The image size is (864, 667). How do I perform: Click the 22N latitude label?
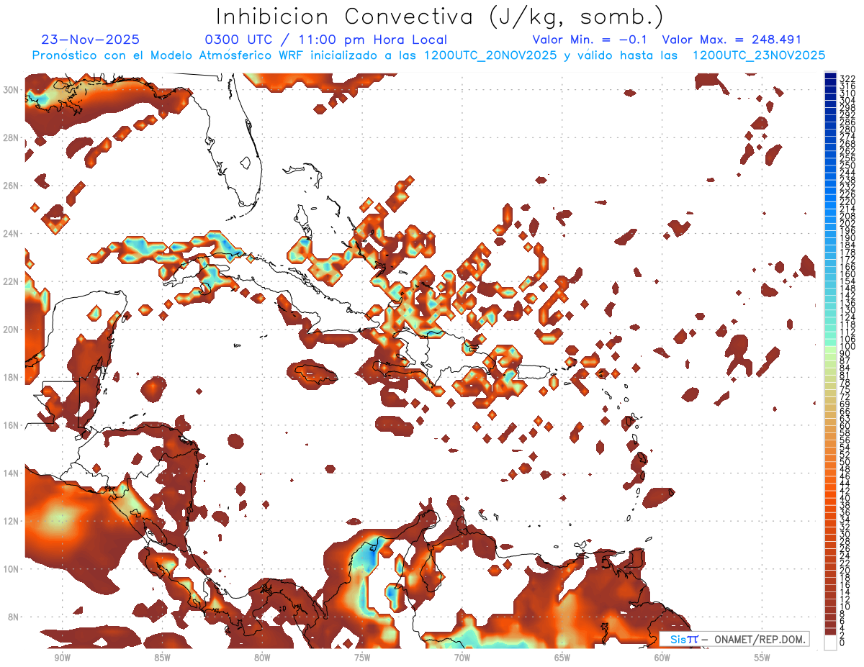[x=12, y=281]
